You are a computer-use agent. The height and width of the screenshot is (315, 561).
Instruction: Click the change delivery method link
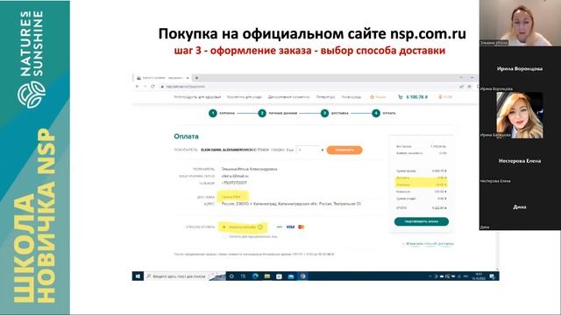(x=429, y=244)
